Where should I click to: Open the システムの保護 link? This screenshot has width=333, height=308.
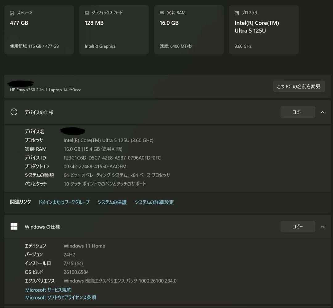112,202
